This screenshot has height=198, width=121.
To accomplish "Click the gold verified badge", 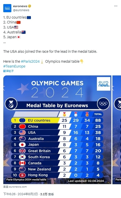I will tap(29, 6).
